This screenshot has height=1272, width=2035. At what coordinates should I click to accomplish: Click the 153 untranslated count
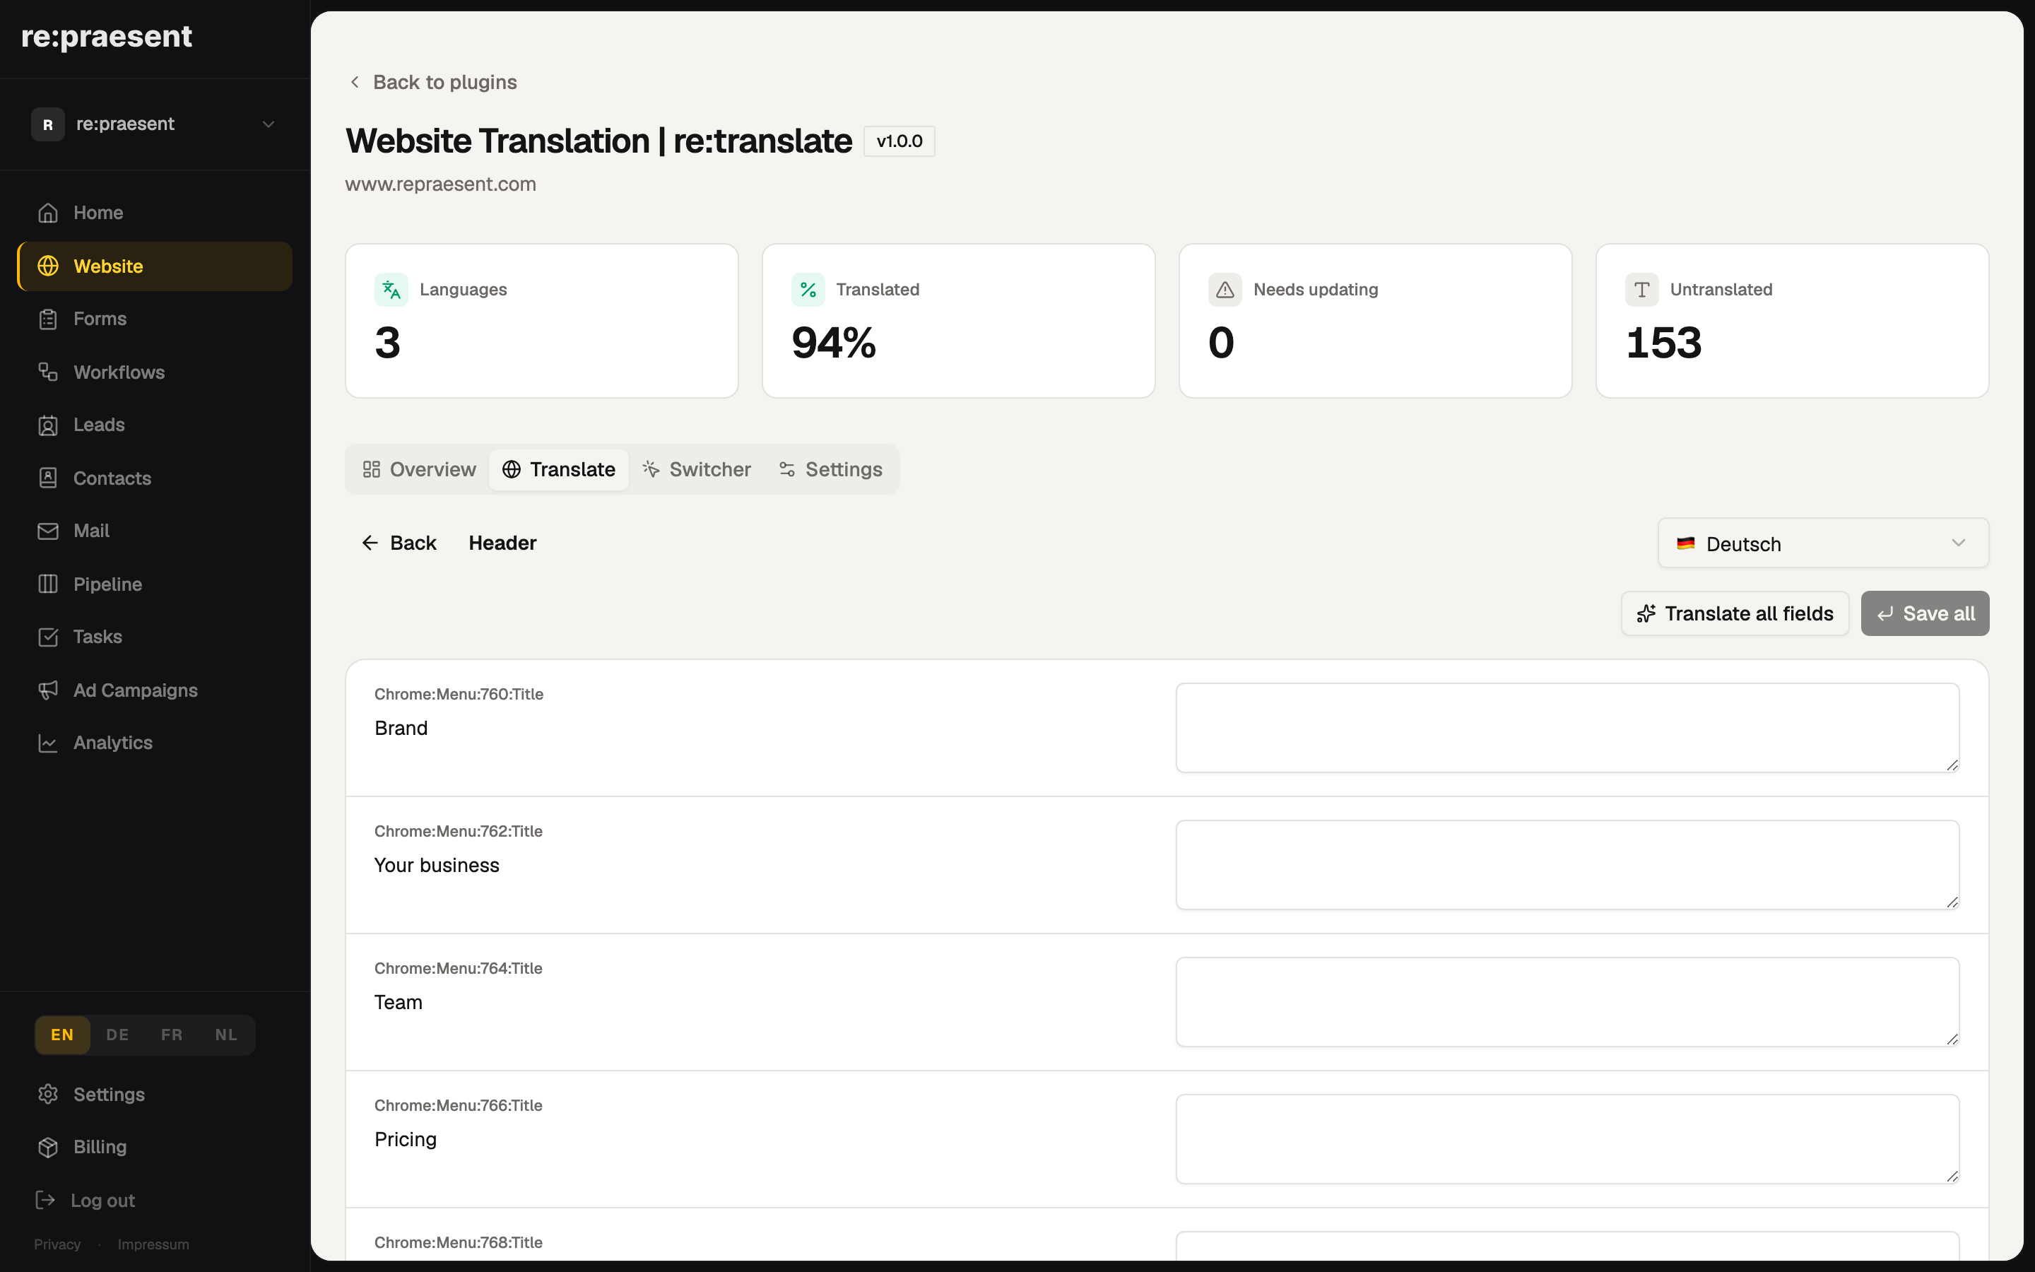click(1663, 343)
